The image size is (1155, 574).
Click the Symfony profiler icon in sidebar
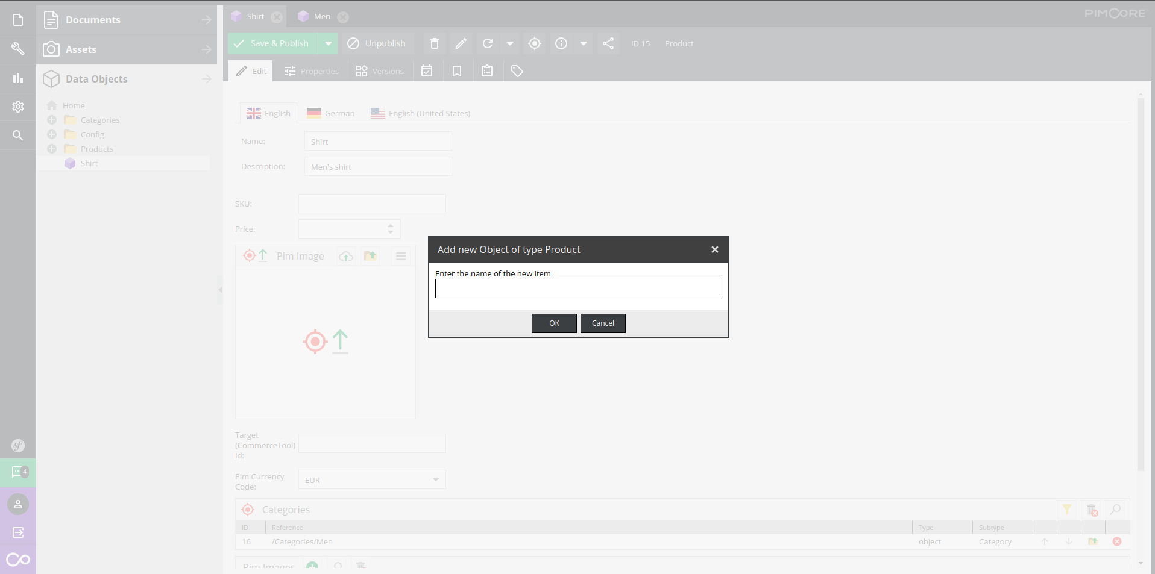(x=18, y=446)
